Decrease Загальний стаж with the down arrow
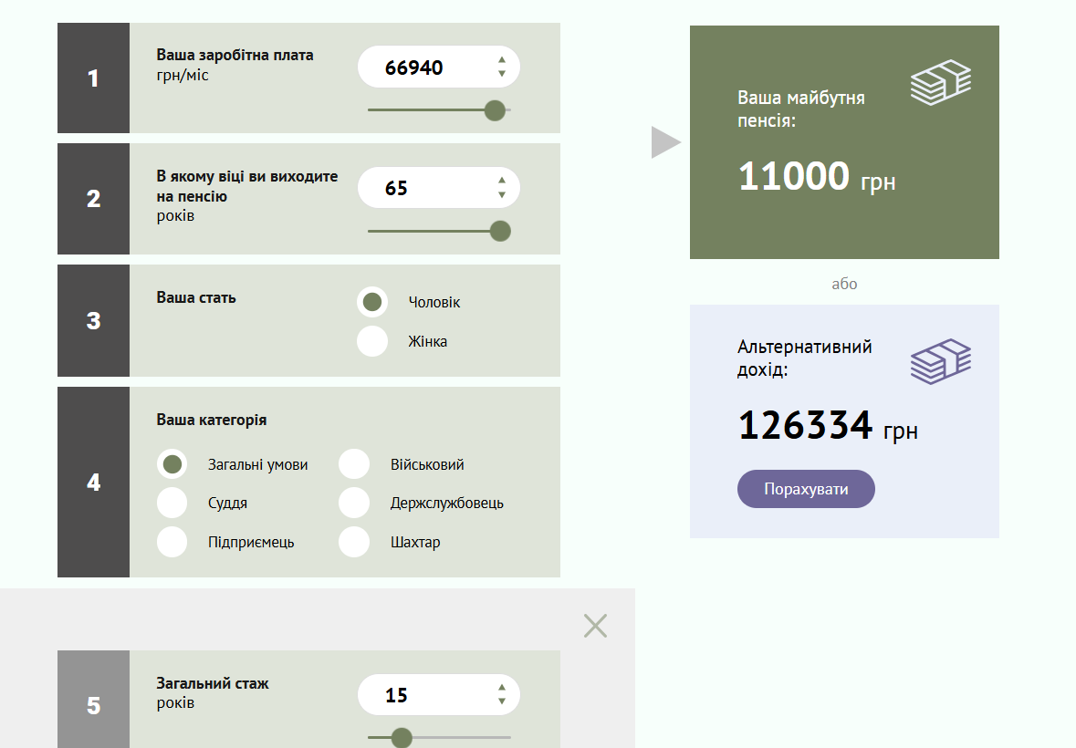The height and width of the screenshot is (748, 1076). pyautogui.click(x=502, y=701)
